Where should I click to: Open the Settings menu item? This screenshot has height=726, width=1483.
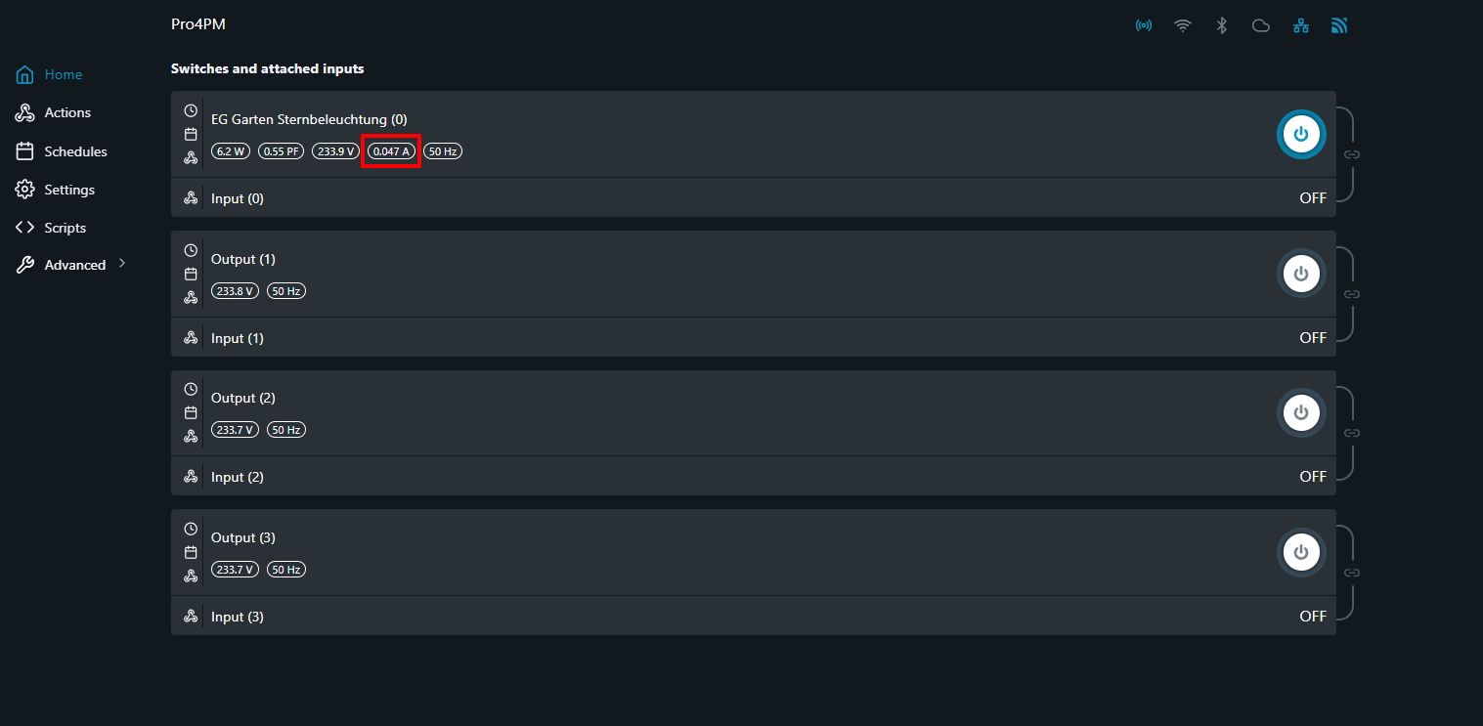(69, 190)
